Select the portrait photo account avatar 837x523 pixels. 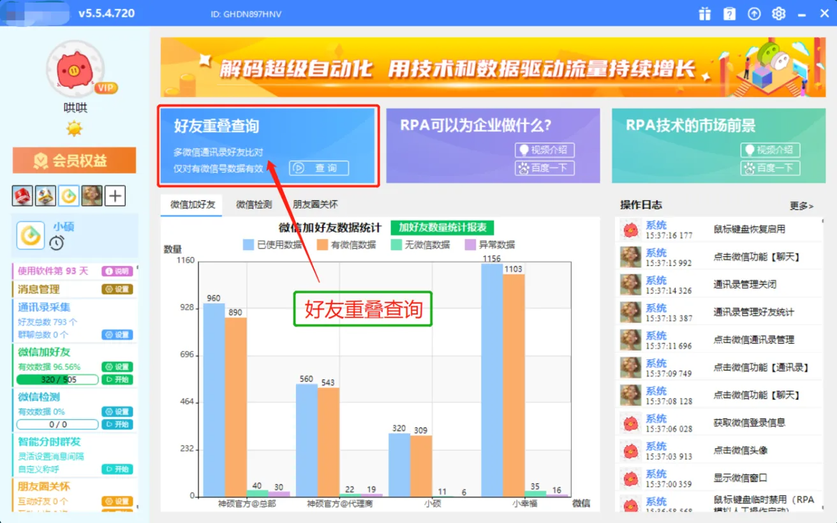[x=92, y=196]
